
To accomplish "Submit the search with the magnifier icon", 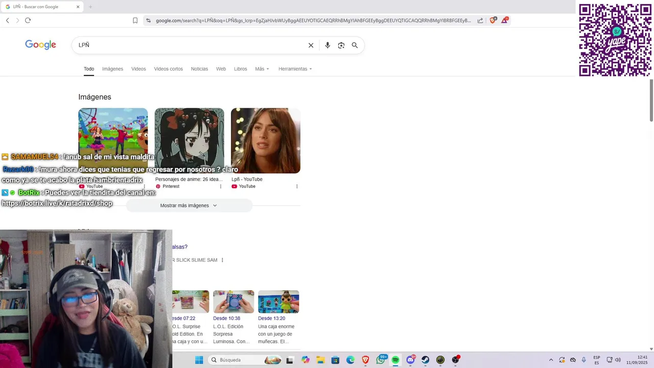I will pos(355,45).
